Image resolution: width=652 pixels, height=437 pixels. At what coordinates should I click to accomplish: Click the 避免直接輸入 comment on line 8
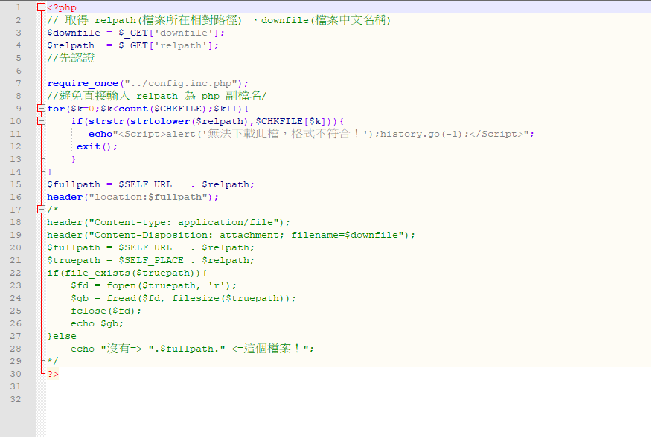pos(157,96)
